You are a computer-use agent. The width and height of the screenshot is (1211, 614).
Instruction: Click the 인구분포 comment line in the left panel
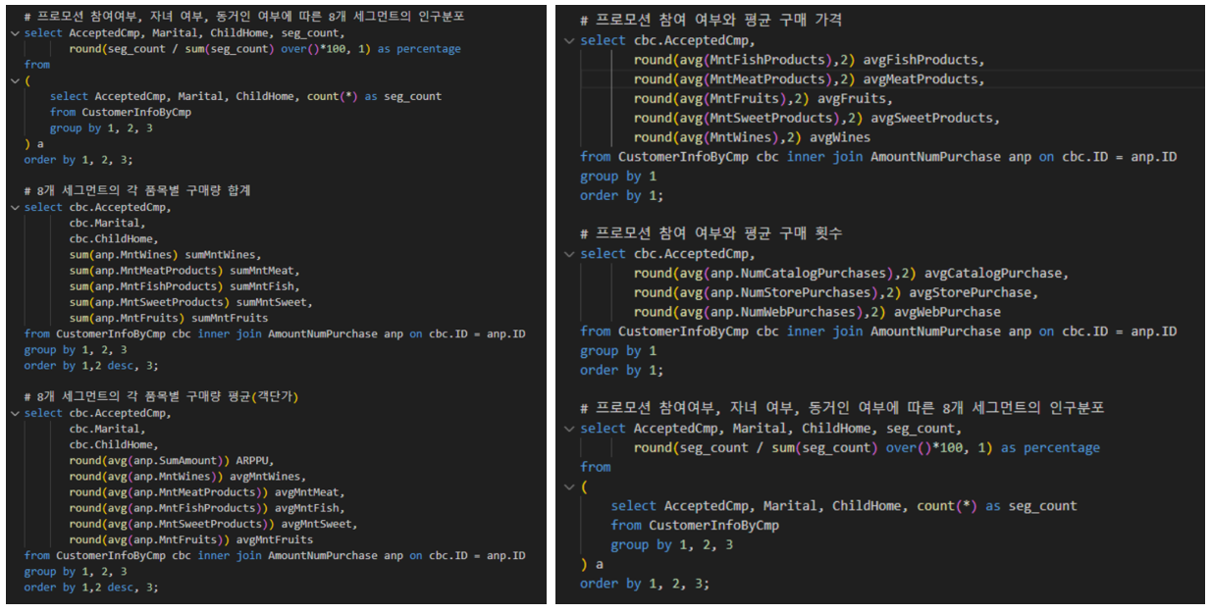click(244, 17)
